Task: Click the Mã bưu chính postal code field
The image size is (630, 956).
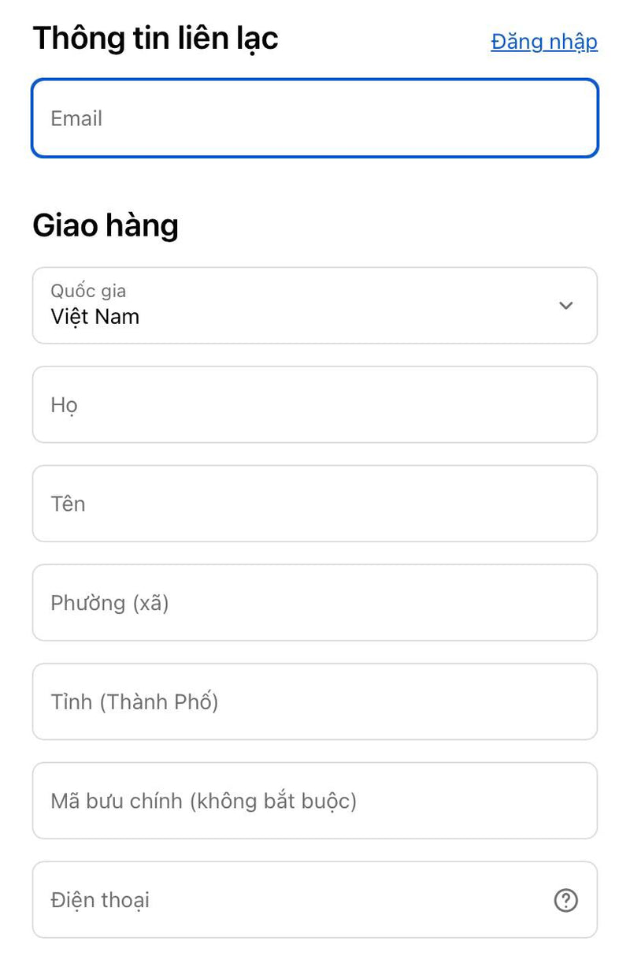Action: [x=315, y=801]
